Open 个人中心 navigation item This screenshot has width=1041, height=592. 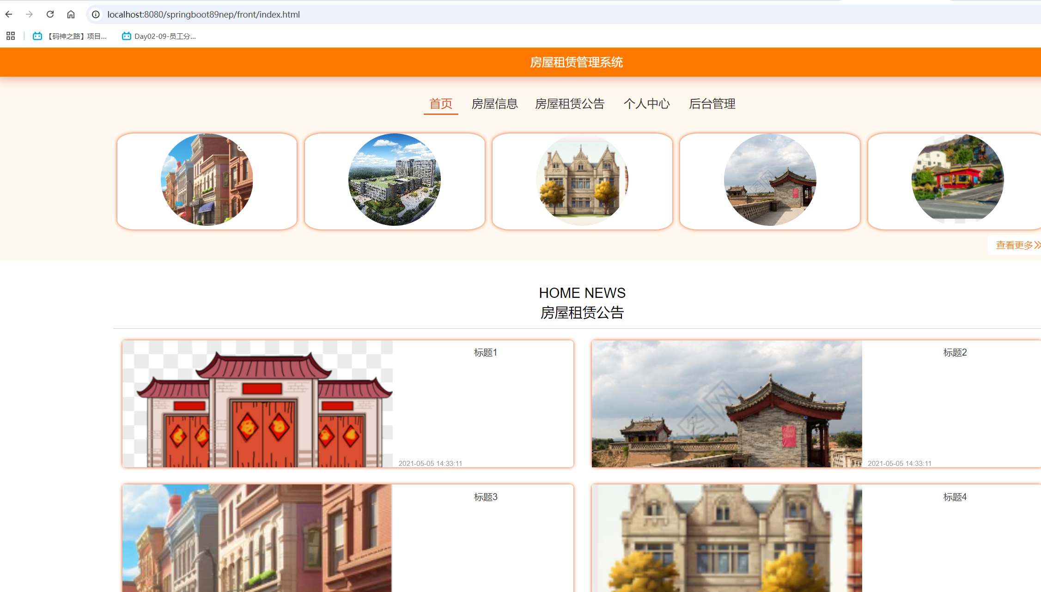click(x=646, y=104)
